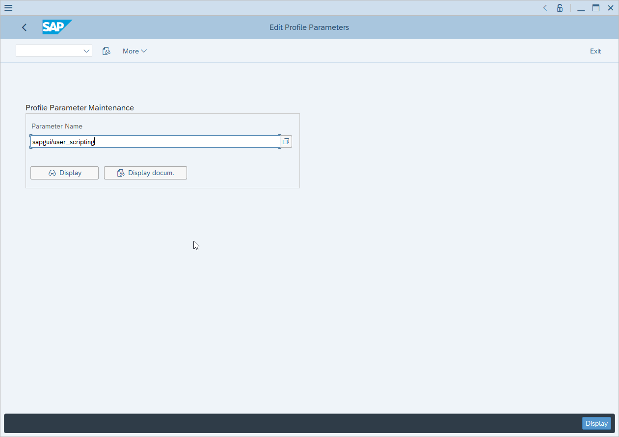
Task: Click the back arrow next to SAP logo
Action: (24, 27)
